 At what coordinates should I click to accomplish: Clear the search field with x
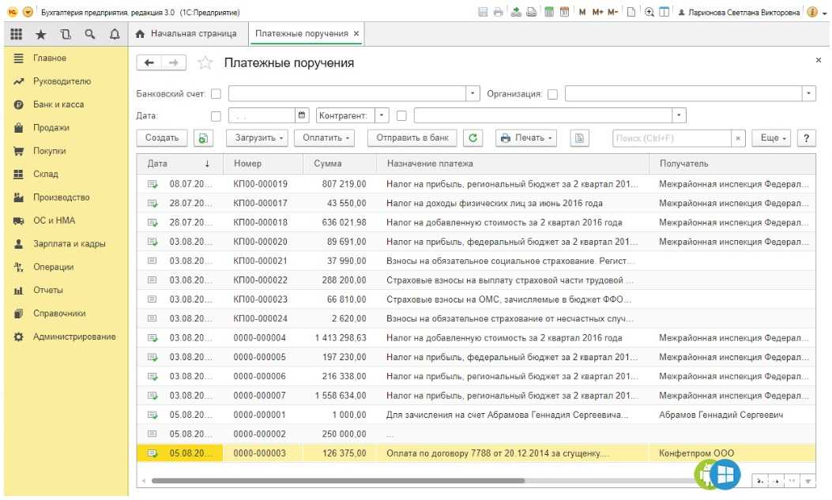tap(737, 138)
